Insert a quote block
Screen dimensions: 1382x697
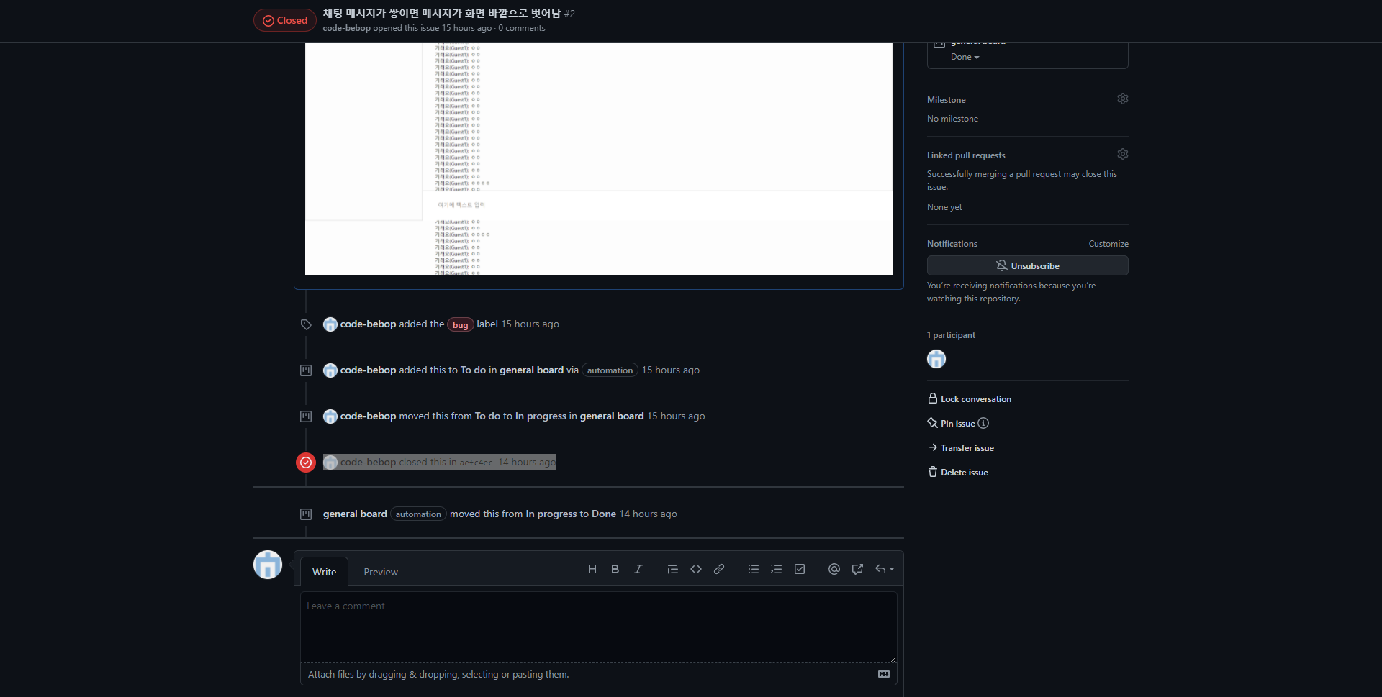(x=672, y=569)
